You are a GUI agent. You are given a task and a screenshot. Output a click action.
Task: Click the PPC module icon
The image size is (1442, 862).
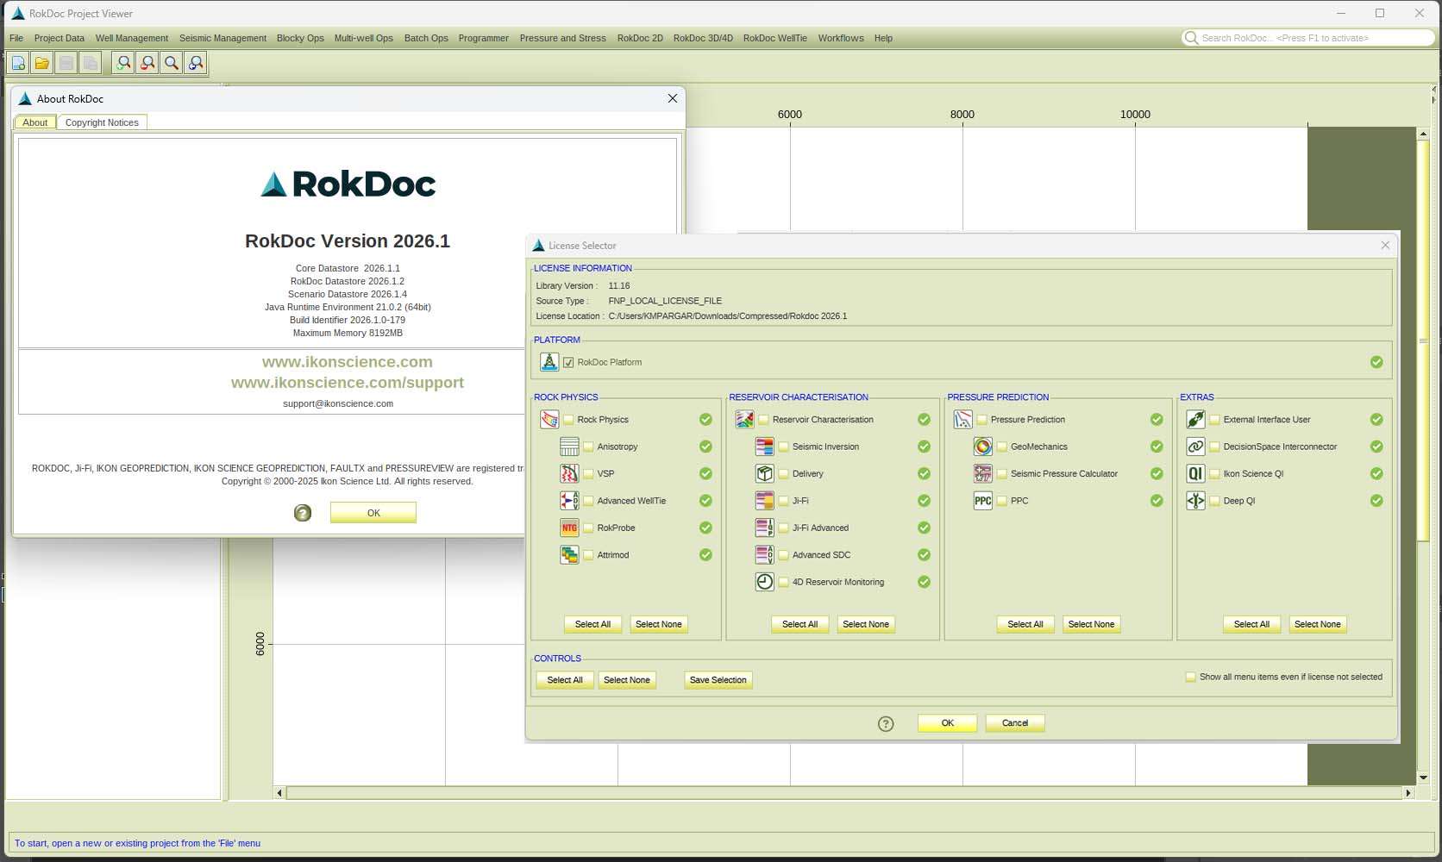pyautogui.click(x=982, y=501)
